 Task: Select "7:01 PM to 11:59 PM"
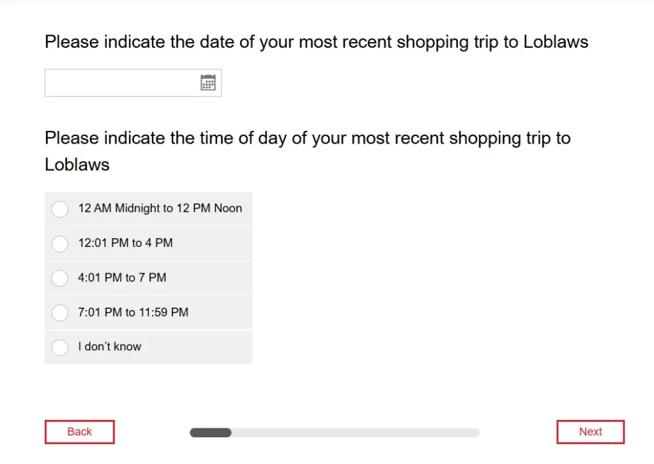[59, 312]
